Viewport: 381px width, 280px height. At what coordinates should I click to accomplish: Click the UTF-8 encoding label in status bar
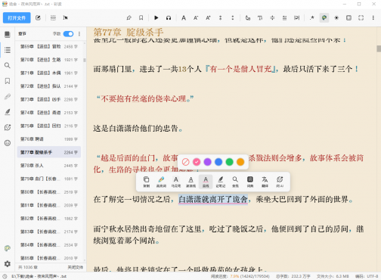(367, 276)
